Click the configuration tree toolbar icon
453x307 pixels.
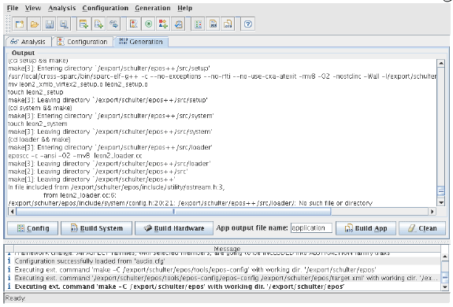[133, 24]
